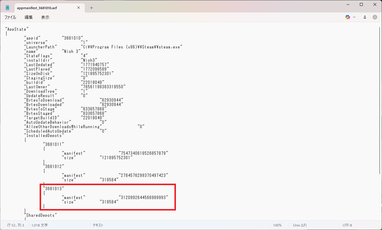Click the 1,018 文字 character count
Image resolution: width=382 pixels, height=230 pixels.
coord(40,225)
